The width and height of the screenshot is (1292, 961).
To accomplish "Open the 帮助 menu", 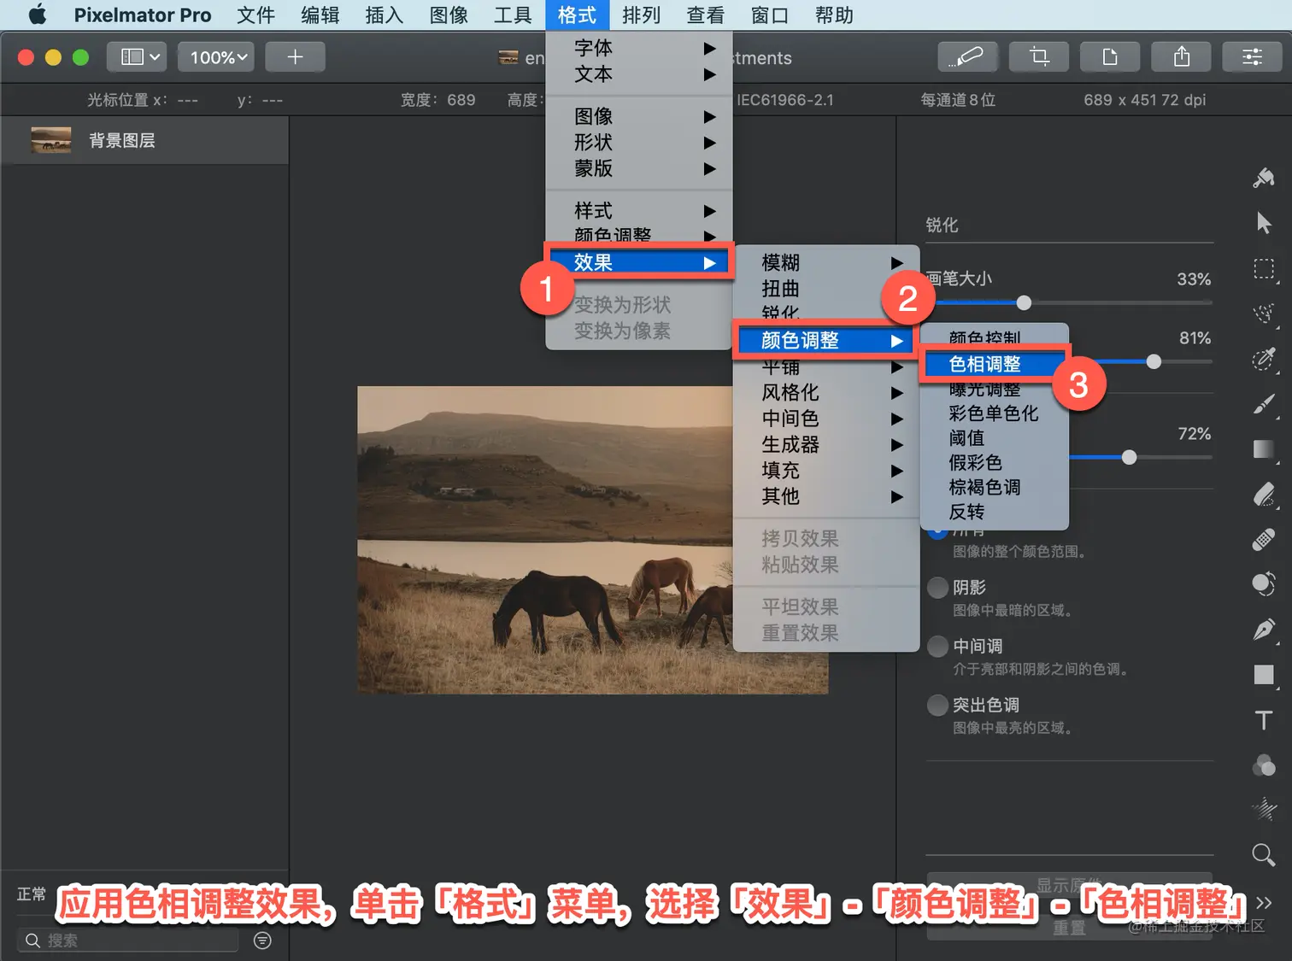I will pos(834,15).
